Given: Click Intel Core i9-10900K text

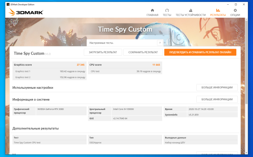Looking at the screenshot, I should point(123,109).
